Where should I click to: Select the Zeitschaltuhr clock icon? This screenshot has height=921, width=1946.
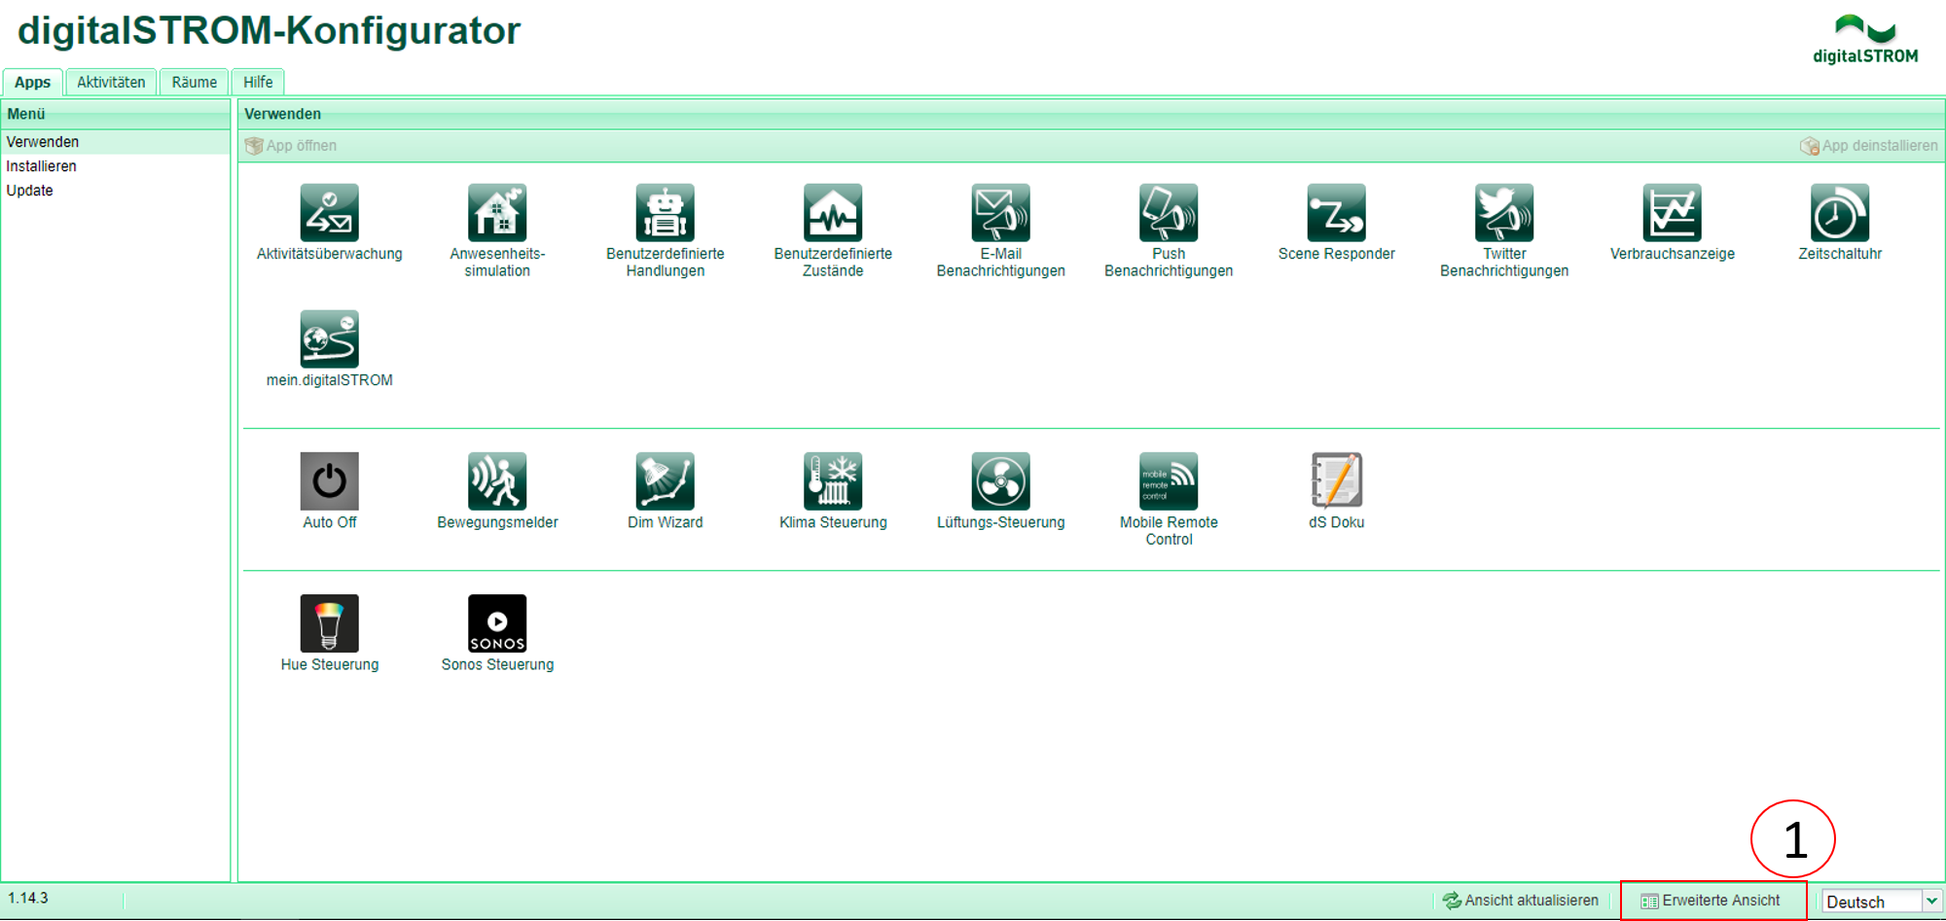tap(1840, 212)
